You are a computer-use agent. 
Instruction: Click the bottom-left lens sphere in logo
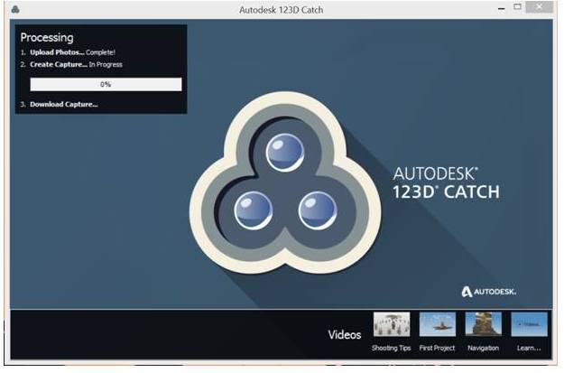point(254,210)
